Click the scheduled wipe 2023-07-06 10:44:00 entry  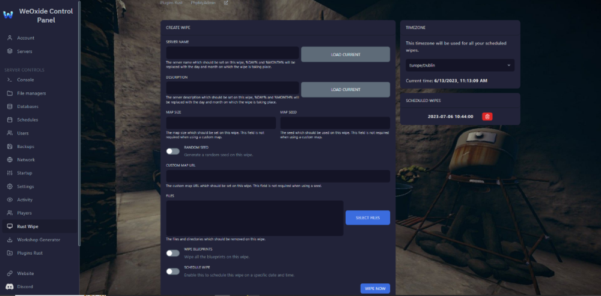coord(450,116)
